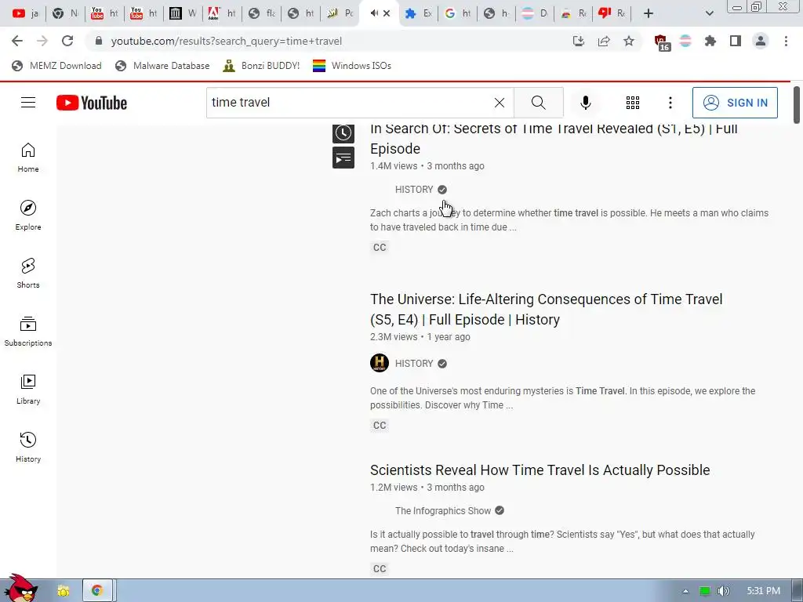Open the uBlock extension icon showing 16
This screenshot has width=803, height=602.
(x=662, y=42)
